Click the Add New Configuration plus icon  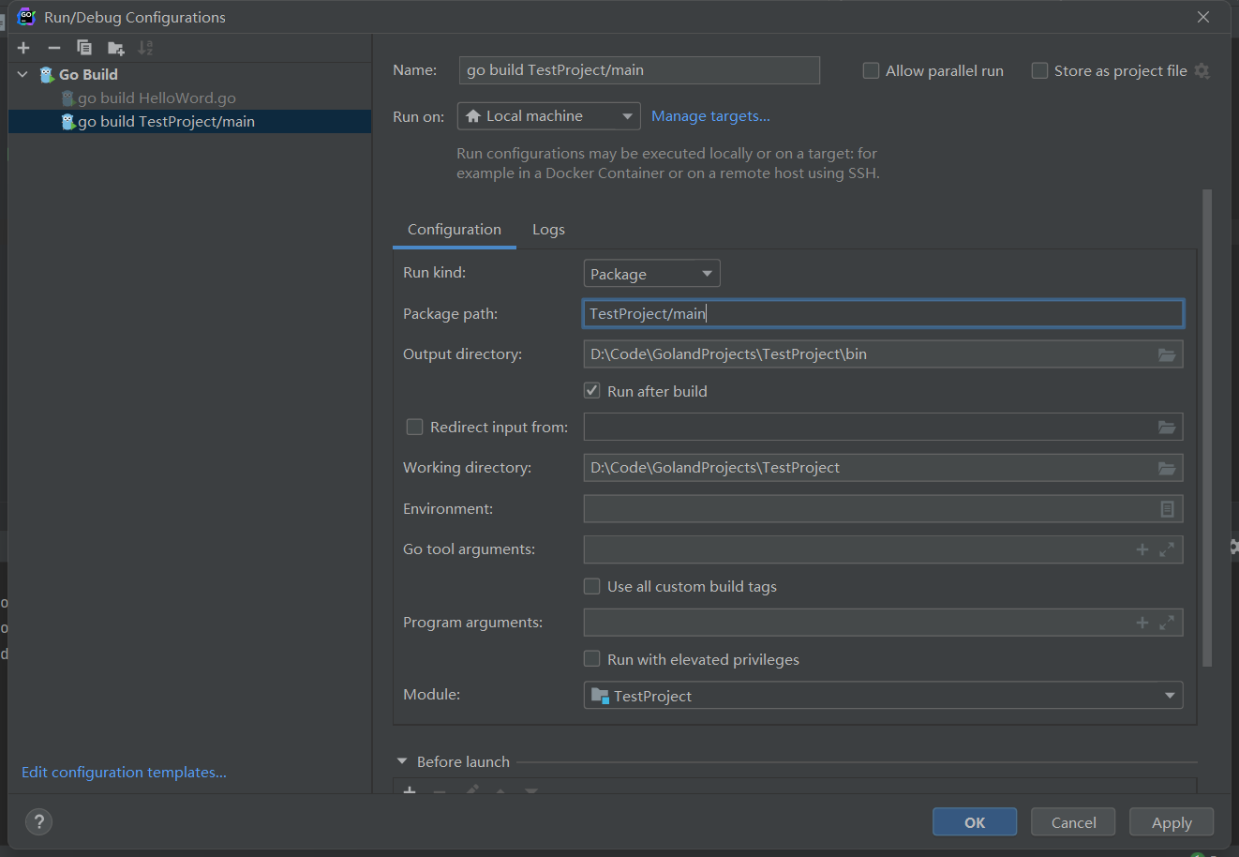(x=23, y=48)
